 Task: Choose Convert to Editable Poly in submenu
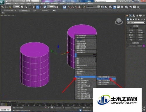(x=106, y=79)
